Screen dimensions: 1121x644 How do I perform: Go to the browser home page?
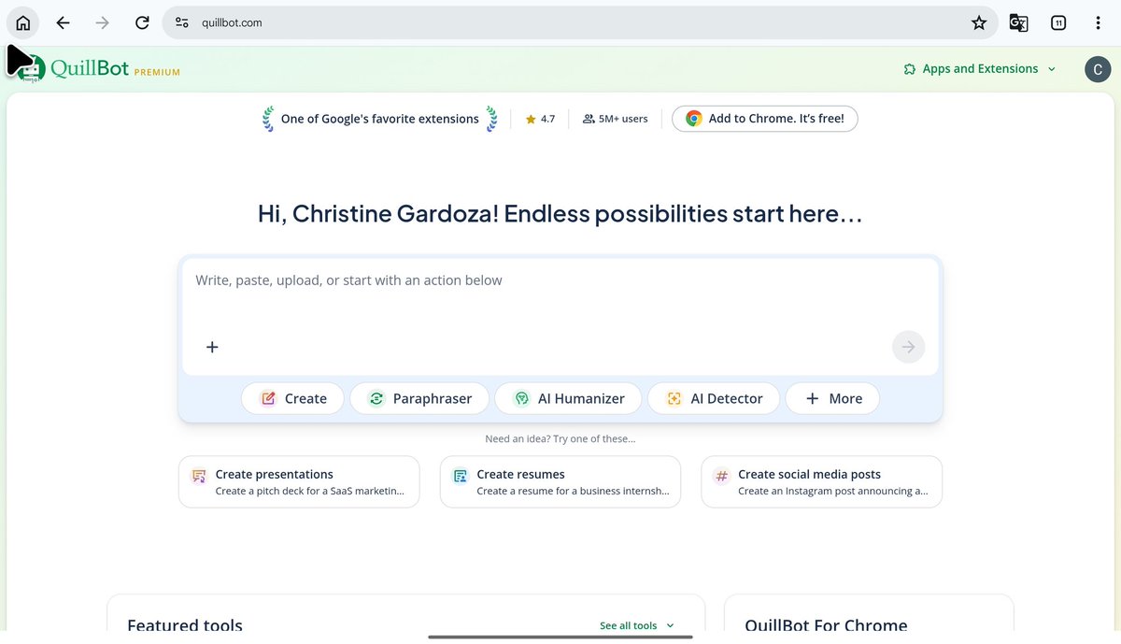coord(23,22)
